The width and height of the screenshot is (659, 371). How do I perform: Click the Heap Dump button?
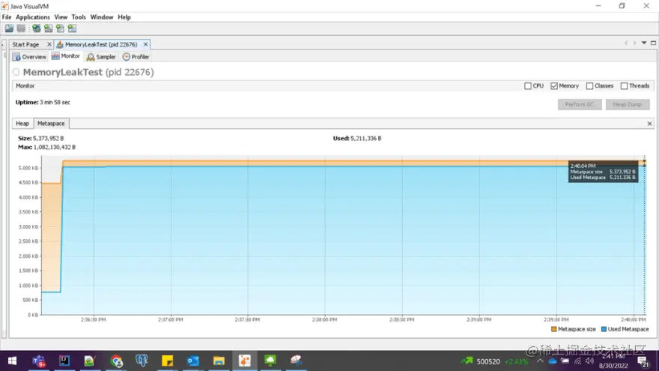coord(628,104)
